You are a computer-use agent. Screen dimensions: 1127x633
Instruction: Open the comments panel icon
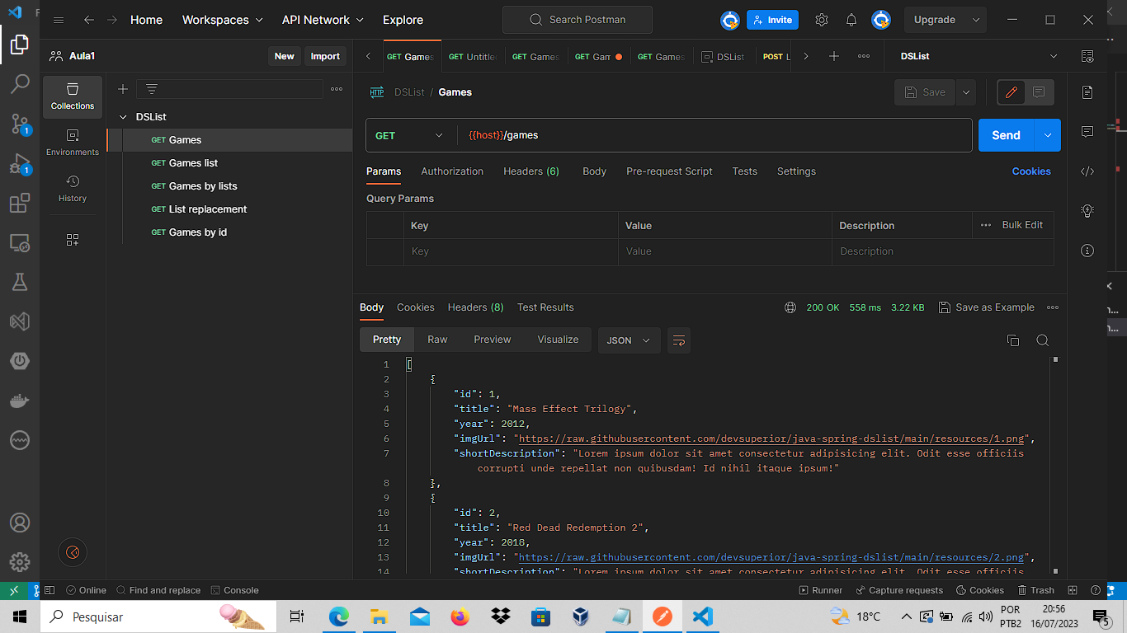[x=1087, y=131]
